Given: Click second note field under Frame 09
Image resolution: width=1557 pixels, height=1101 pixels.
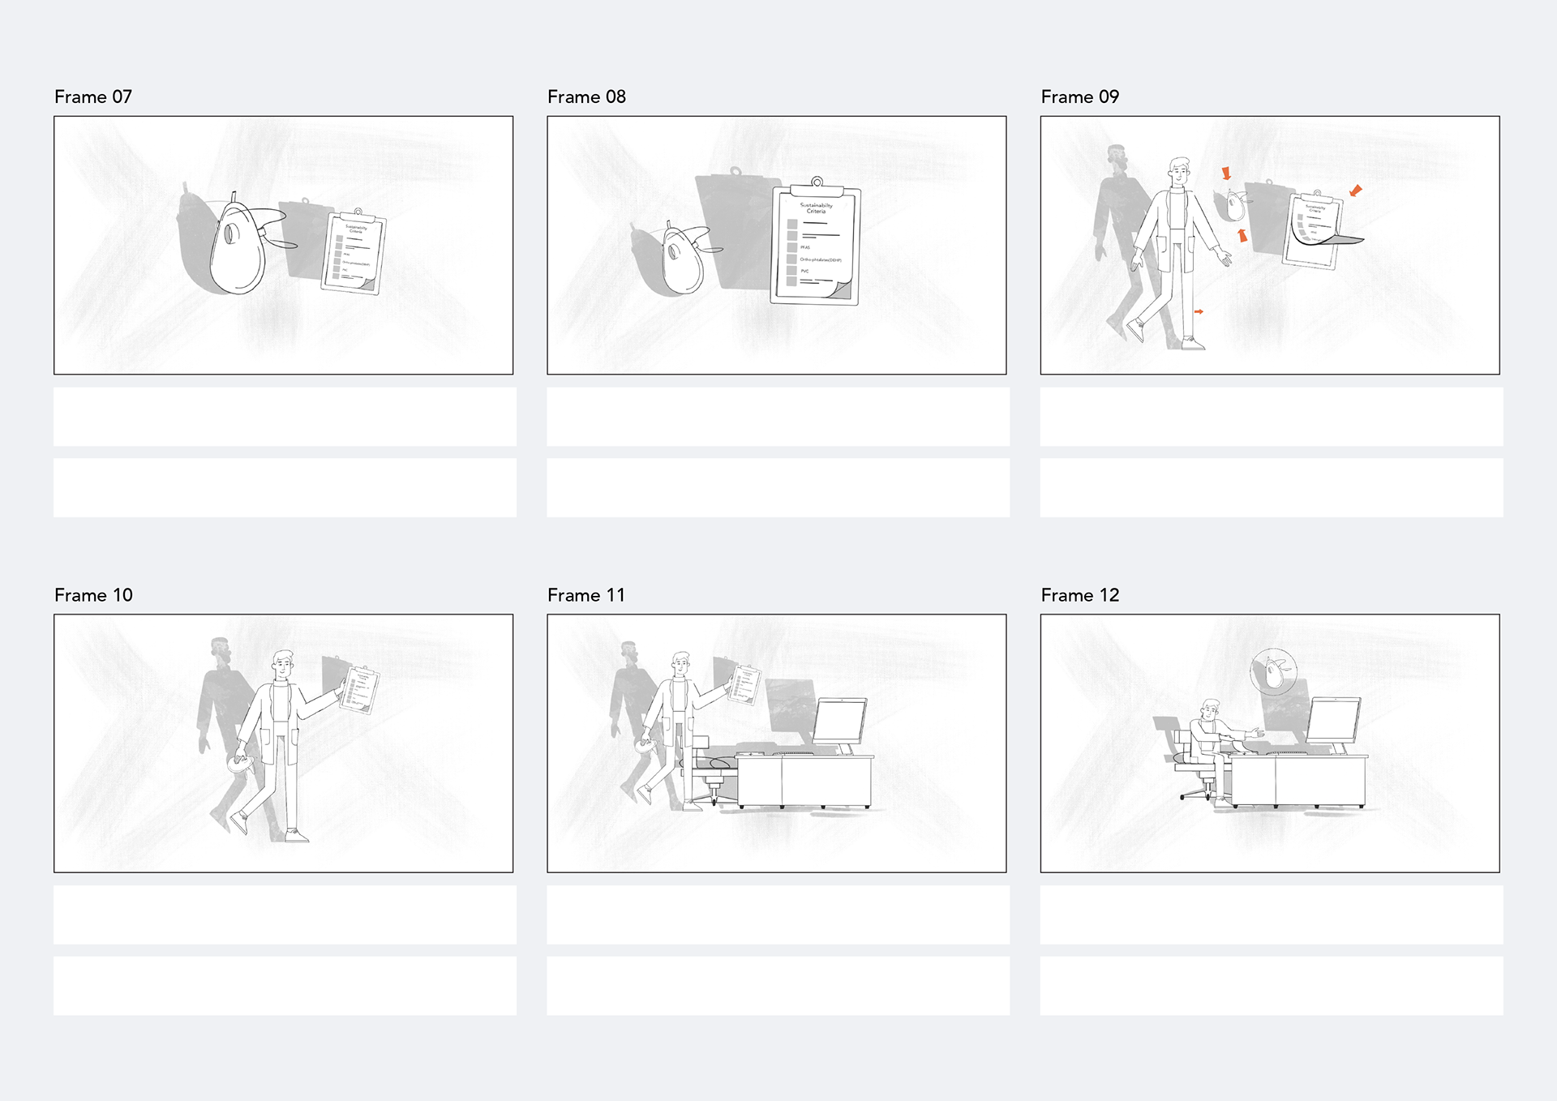Looking at the screenshot, I should pyautogui.click(x=1272, y=488).
